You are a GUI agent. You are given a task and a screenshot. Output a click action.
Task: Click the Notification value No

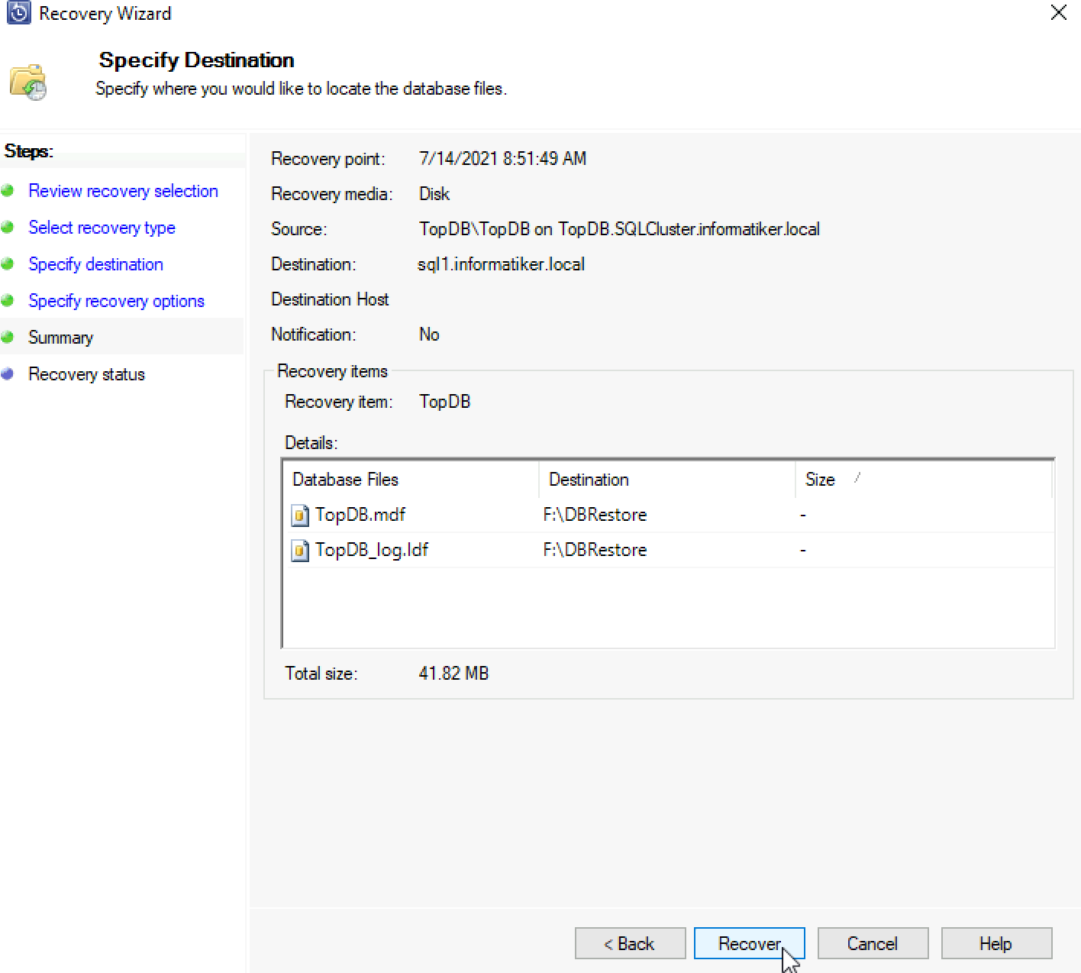click(429, 335)
